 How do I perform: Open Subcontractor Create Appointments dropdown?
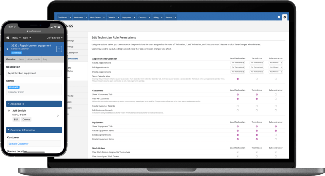[276, 63]
